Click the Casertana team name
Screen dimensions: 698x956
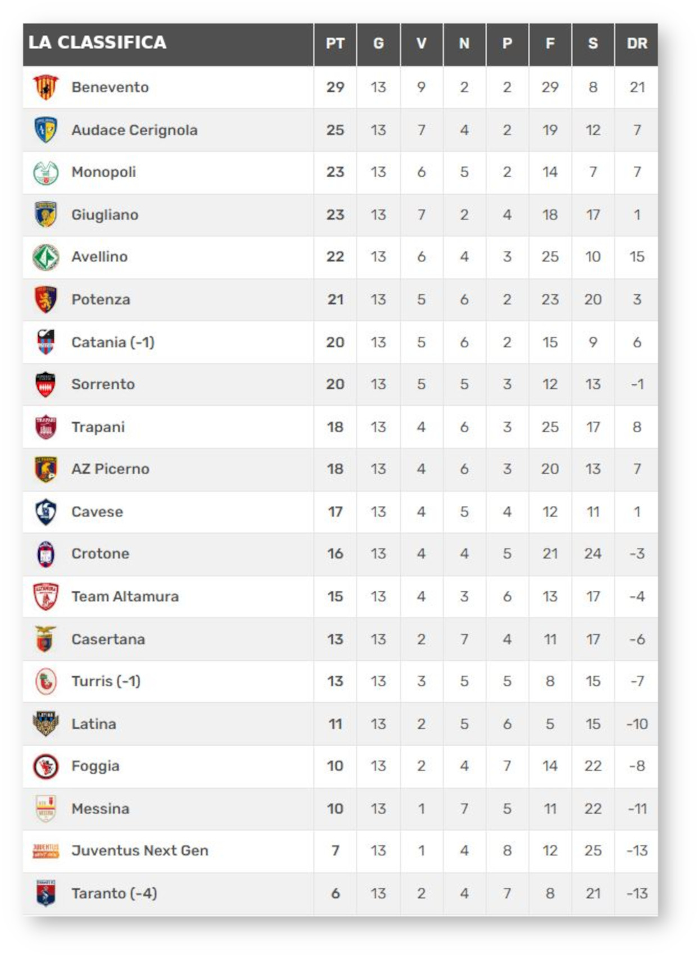(108, 639)
